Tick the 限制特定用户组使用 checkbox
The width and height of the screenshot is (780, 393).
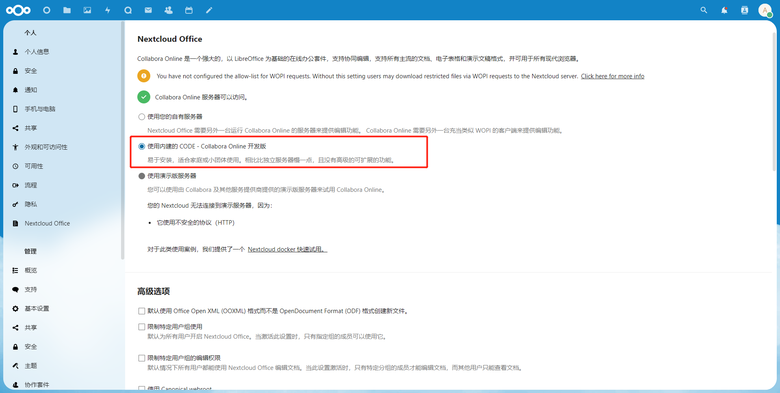(142, 327)
